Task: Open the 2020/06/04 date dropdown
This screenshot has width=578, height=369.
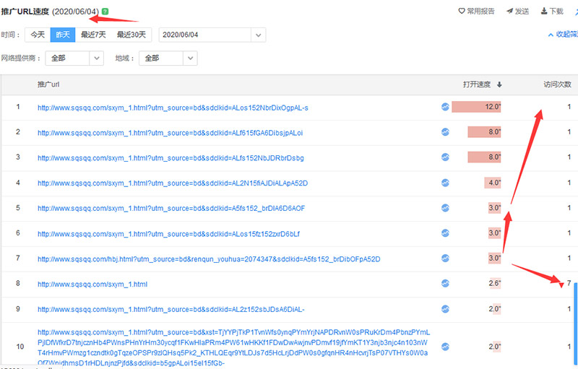Action: 257,34
